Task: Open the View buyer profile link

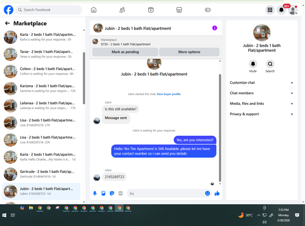Action: coord(168,94)
